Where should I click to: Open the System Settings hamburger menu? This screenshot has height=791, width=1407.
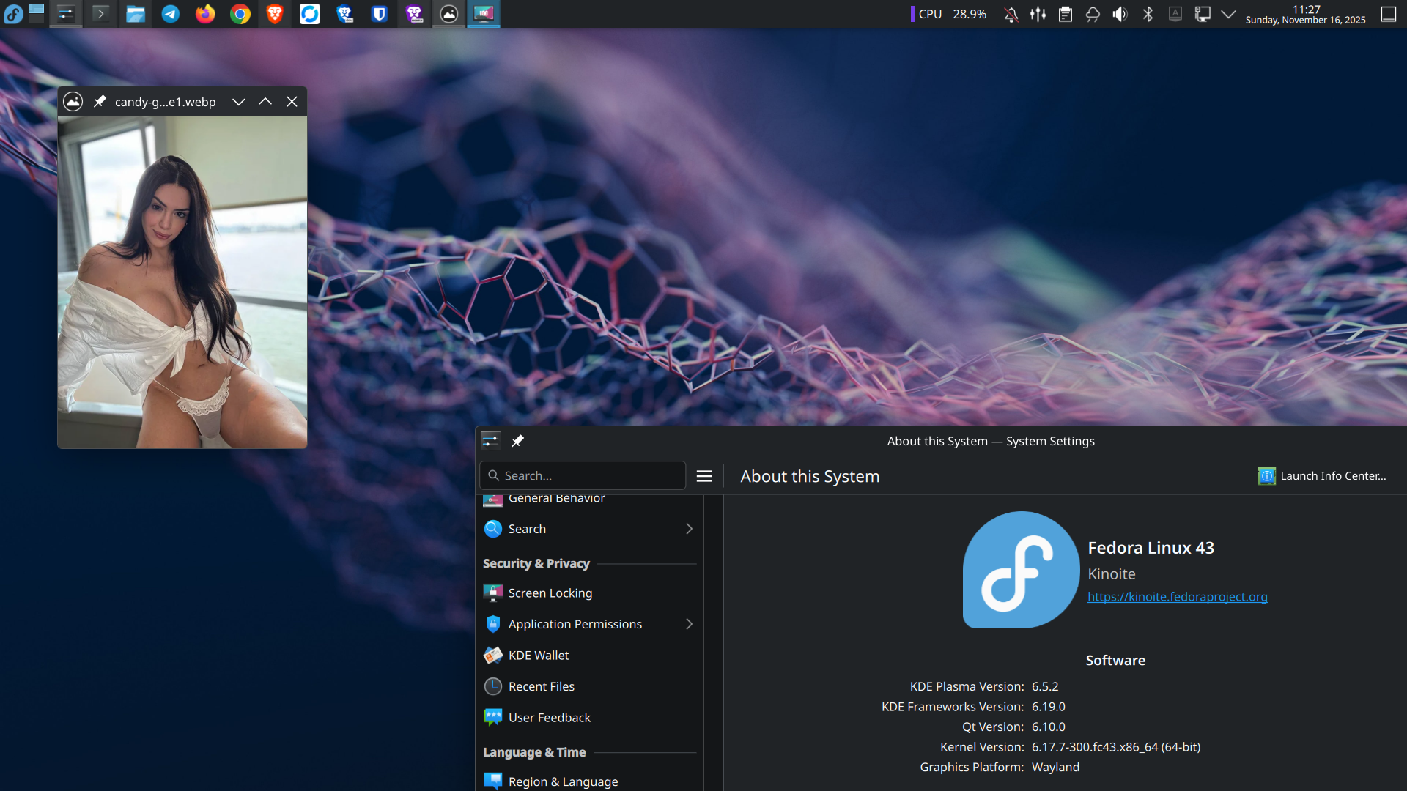click(704, 476)
